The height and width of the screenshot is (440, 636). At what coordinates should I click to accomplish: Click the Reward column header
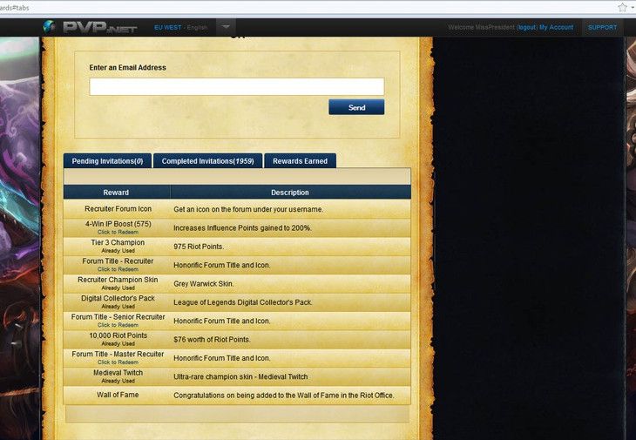[x=116, y=193]
